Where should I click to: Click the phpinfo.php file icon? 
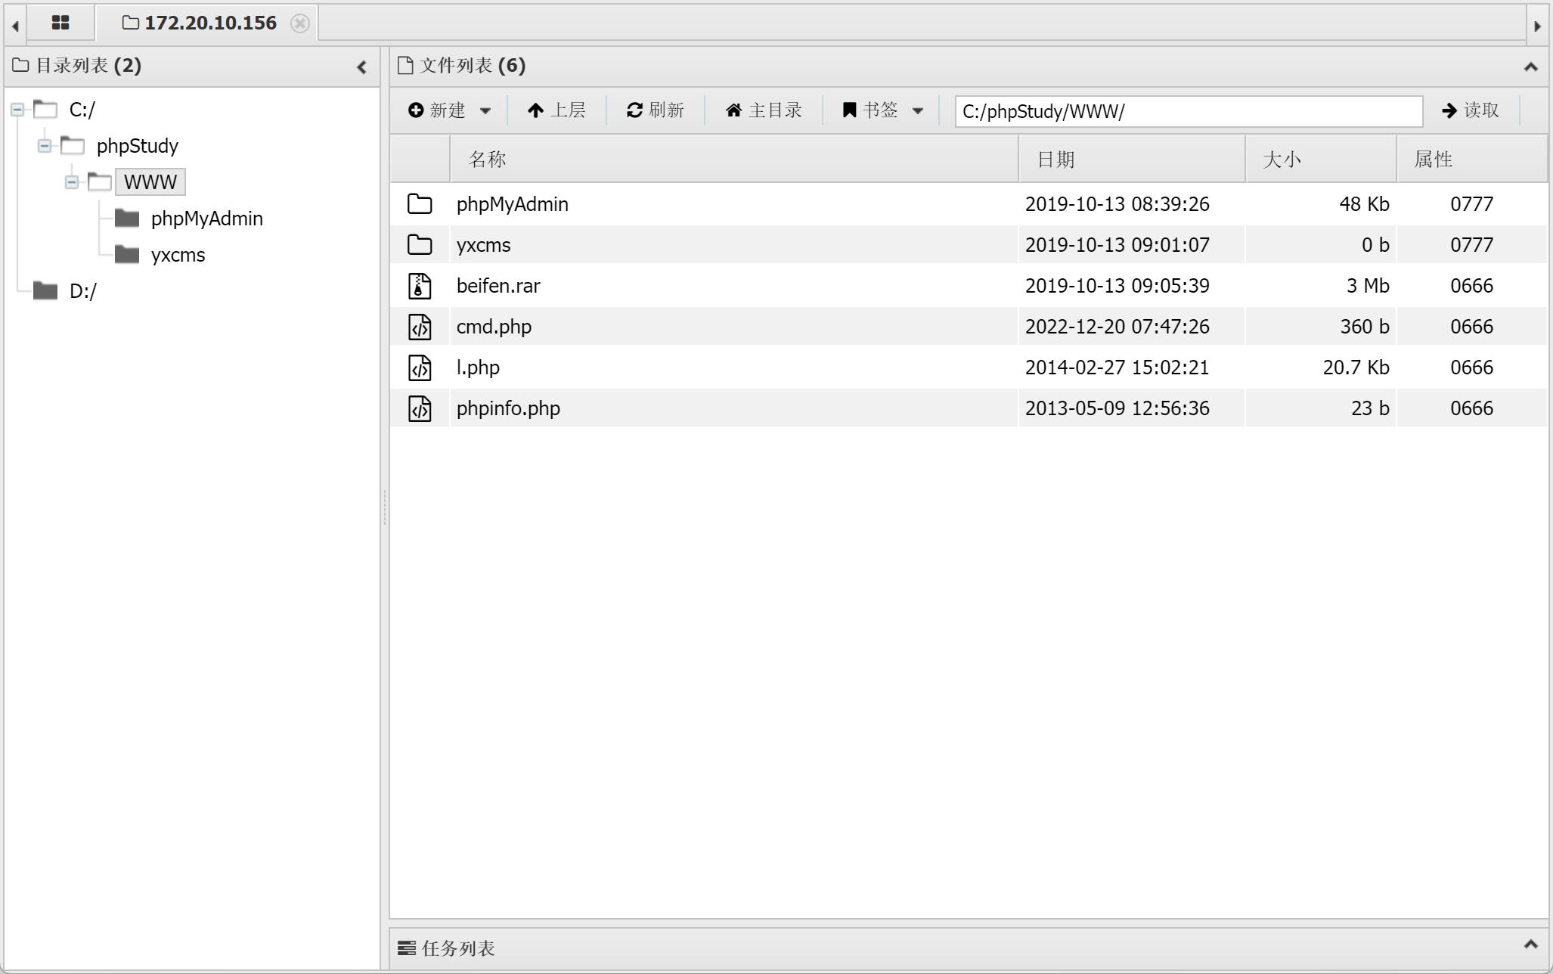[x=420, y=408]
